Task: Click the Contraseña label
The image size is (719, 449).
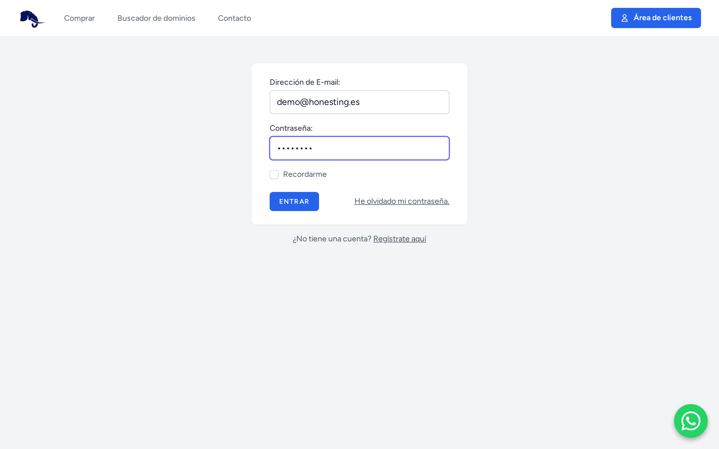Action: pos(291,128)
